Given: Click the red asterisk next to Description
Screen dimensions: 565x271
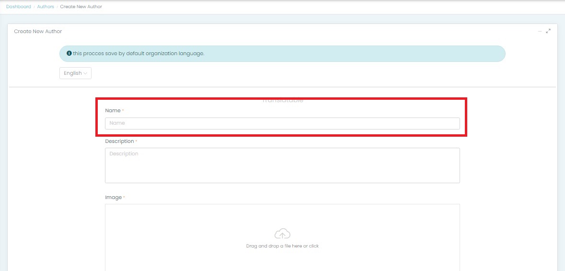Looking at the screenshot, I should (137, 141).
